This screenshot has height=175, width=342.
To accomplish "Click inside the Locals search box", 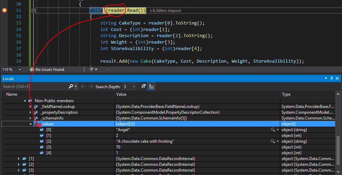I will [35, 86].
